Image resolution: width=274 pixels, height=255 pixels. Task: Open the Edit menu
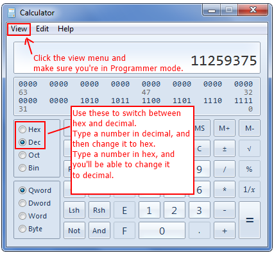click(42, 29)
